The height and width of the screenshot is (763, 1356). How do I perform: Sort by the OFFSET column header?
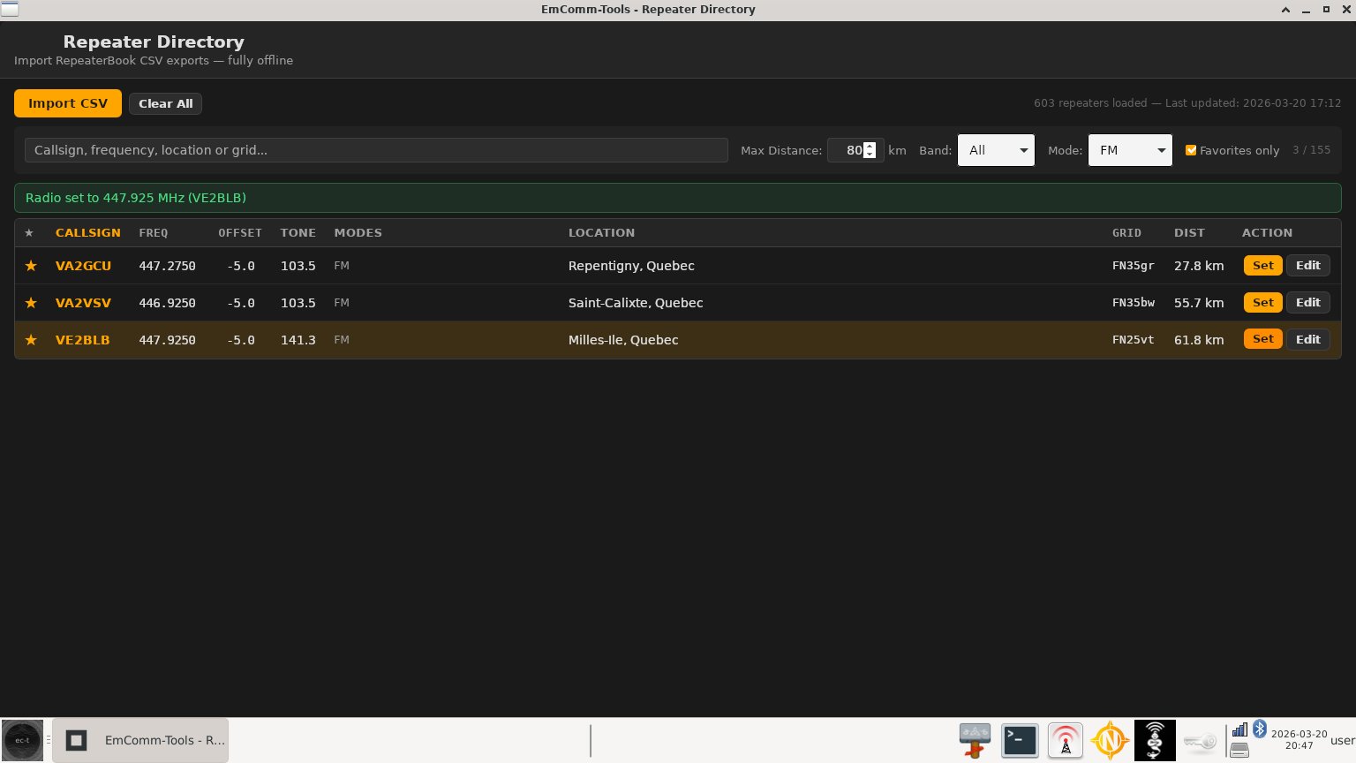click(x=240, y=233)
